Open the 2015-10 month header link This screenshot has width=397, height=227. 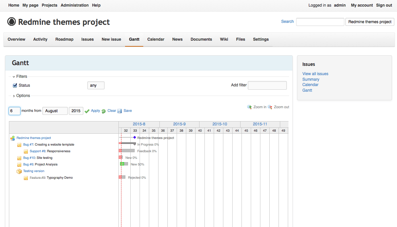[220, 124]
